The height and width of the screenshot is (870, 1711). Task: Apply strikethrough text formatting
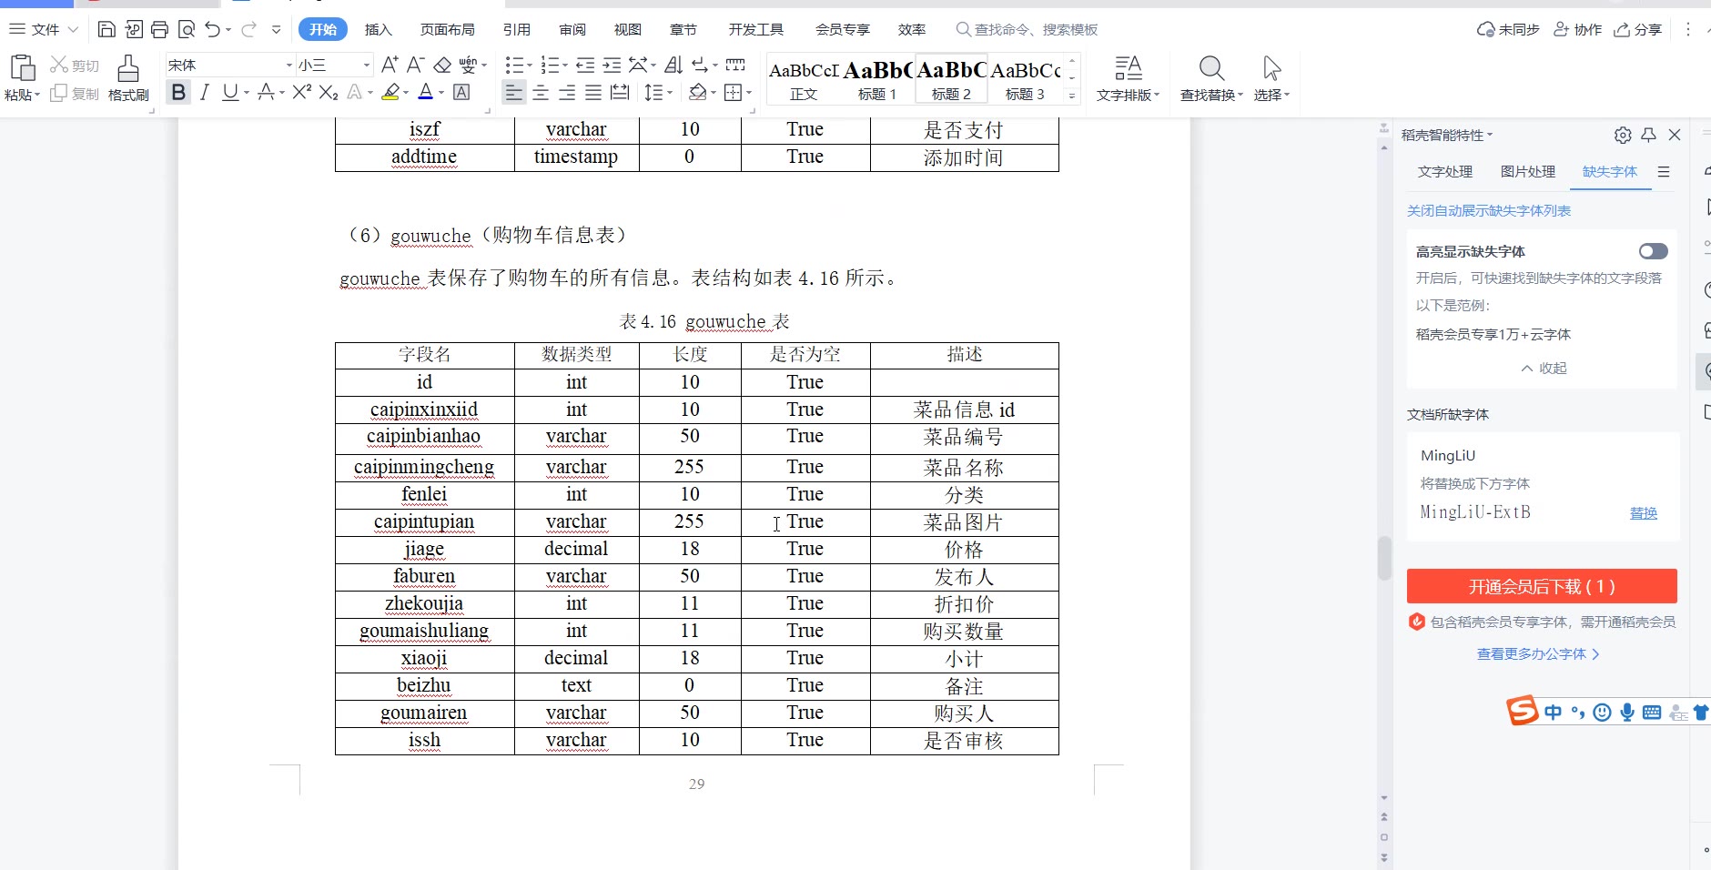(x=266, y=92)
